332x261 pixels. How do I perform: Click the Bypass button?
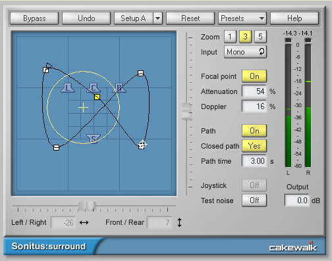(34, 18)
